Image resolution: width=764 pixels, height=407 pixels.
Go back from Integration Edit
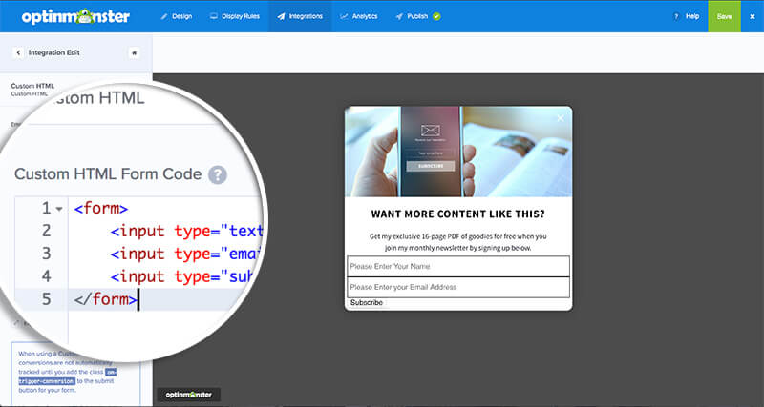(18, 52)
